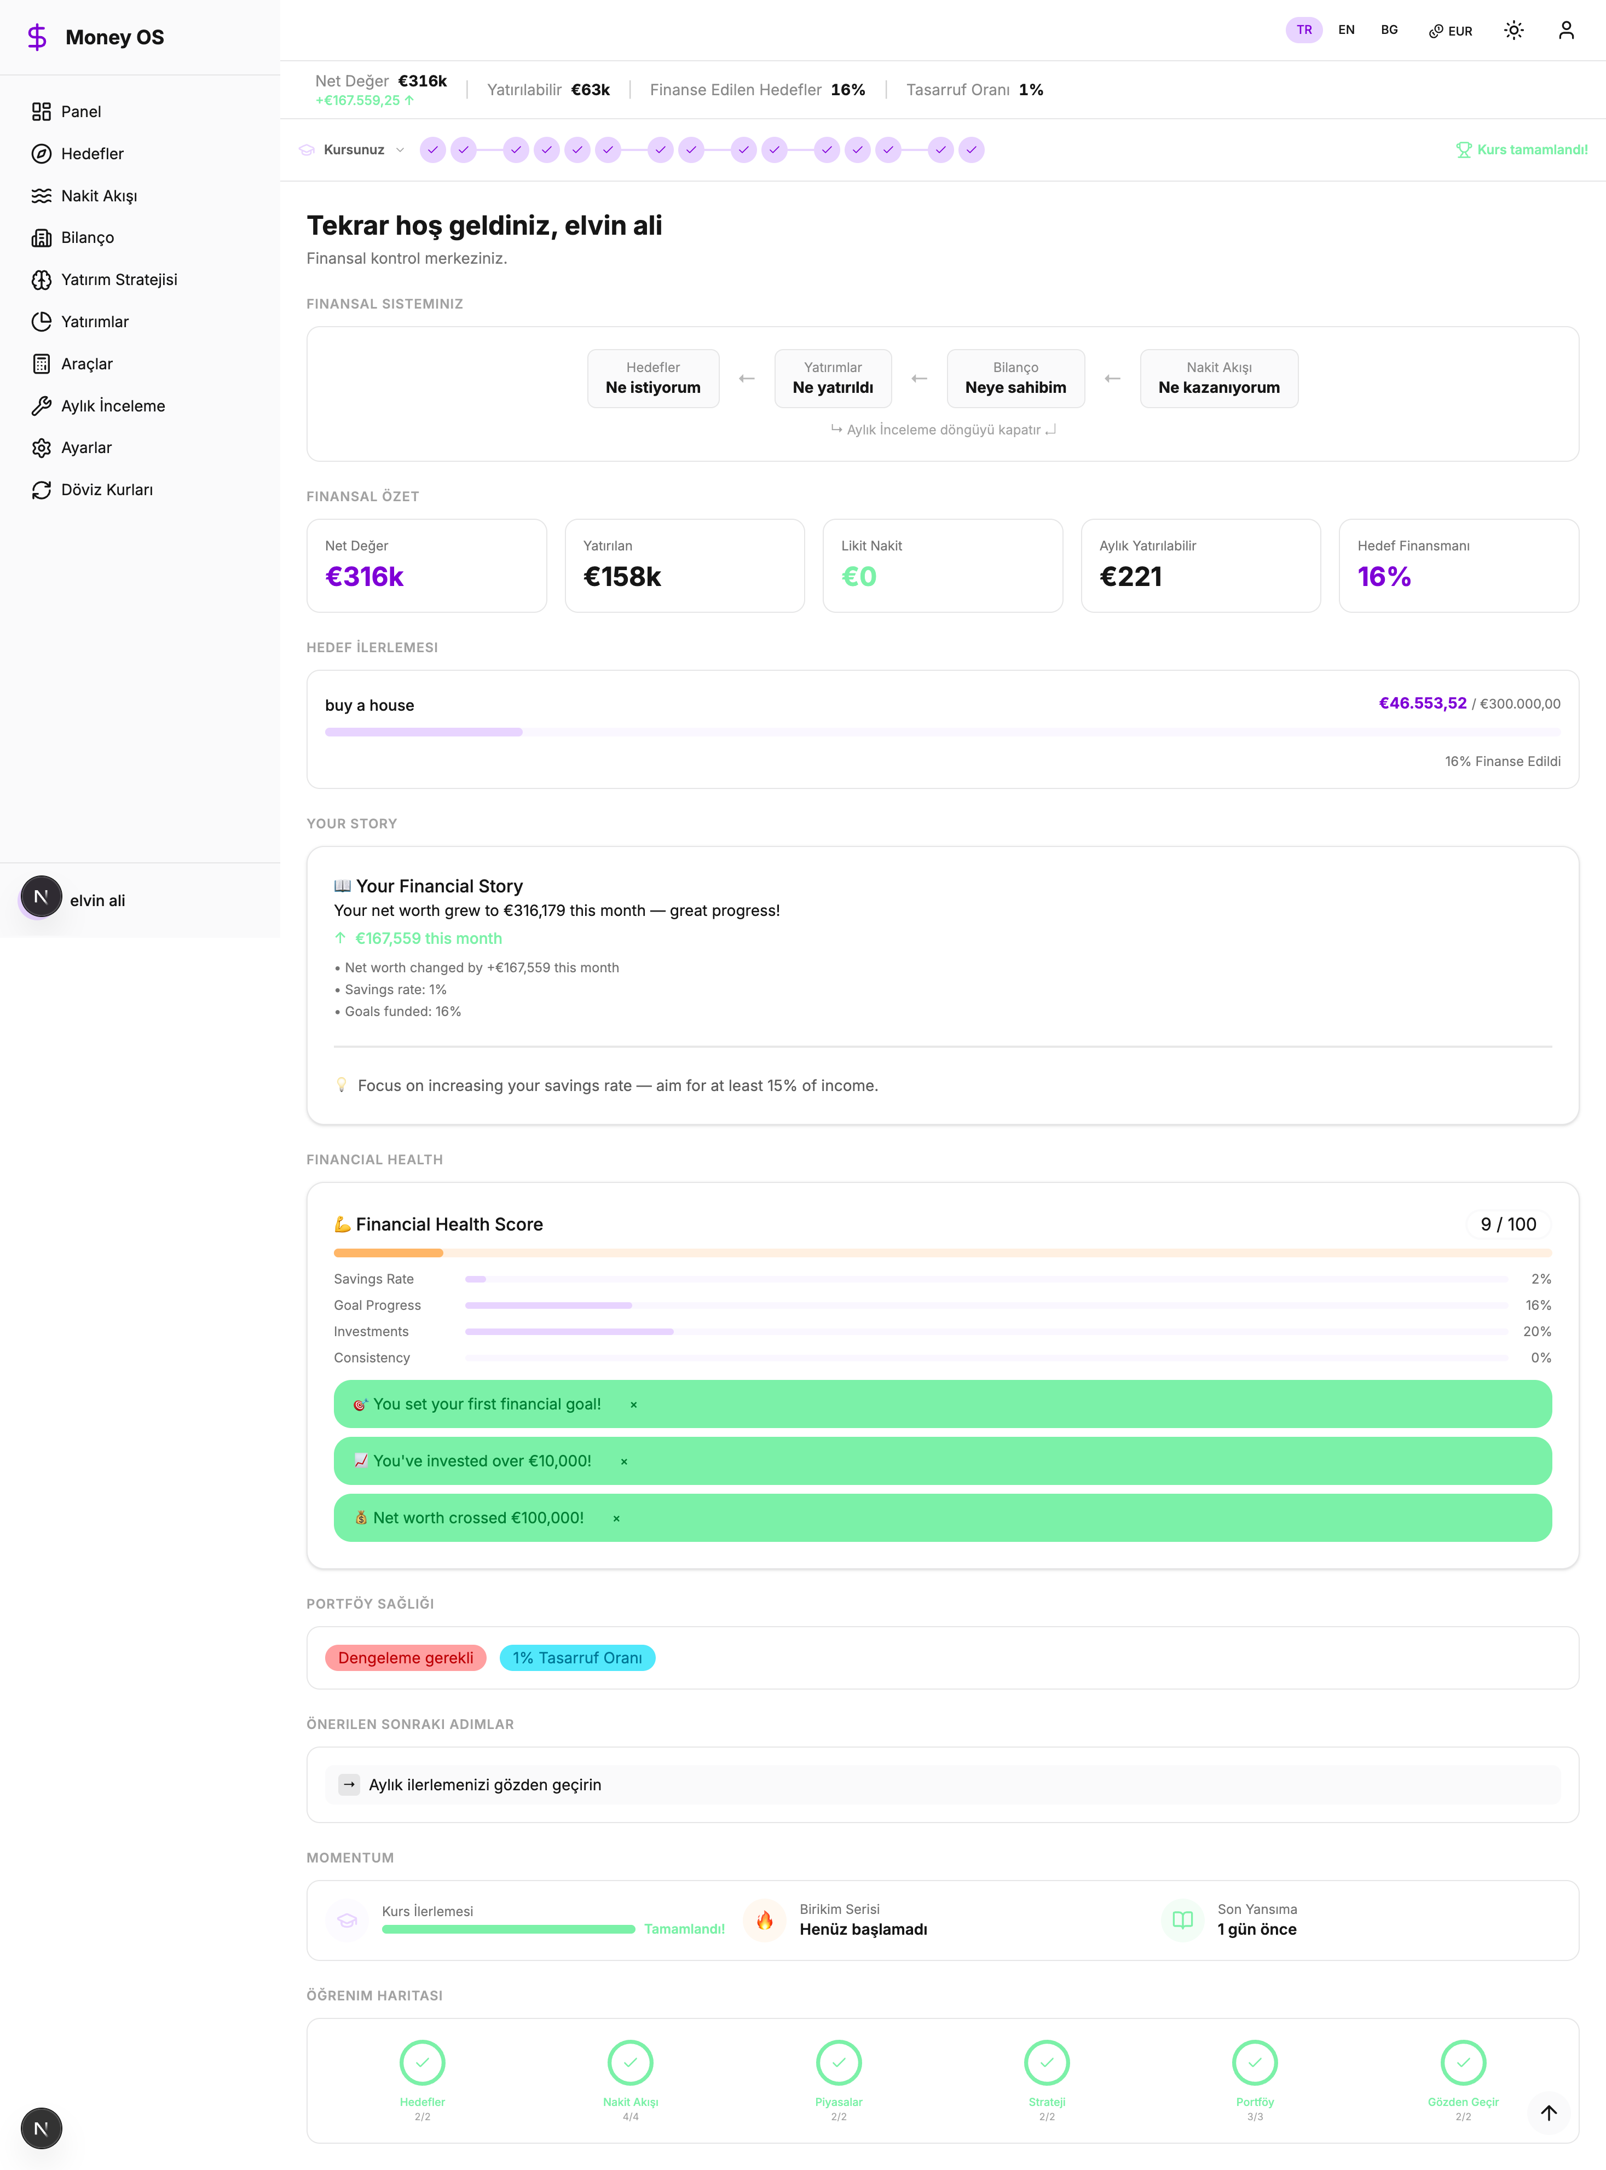Click the scroll-to-top arrow button
1606x2170 pixels.
coord(1549,2111)
